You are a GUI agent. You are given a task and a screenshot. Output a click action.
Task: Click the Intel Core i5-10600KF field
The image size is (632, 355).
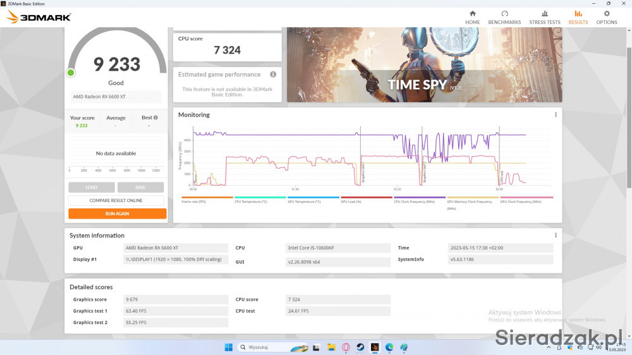(x=337, y=248)
